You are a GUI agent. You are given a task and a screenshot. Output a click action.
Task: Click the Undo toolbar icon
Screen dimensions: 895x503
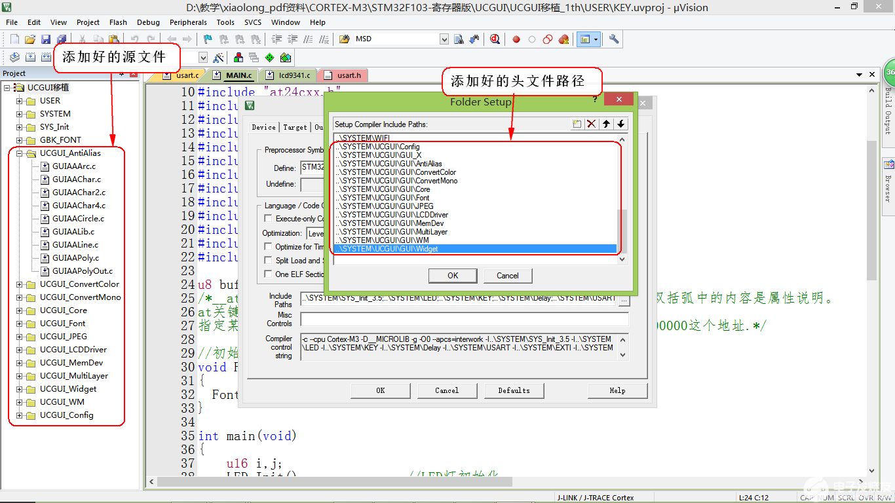tap(135, 39)
